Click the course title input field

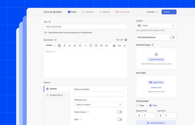click(x=86, y=27)
